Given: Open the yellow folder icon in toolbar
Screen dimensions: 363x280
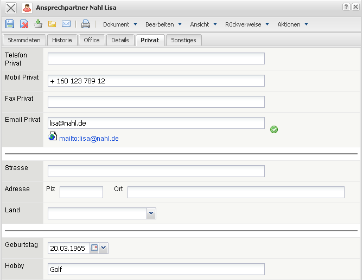Looking at the screenshot, I should click(52, 24).
